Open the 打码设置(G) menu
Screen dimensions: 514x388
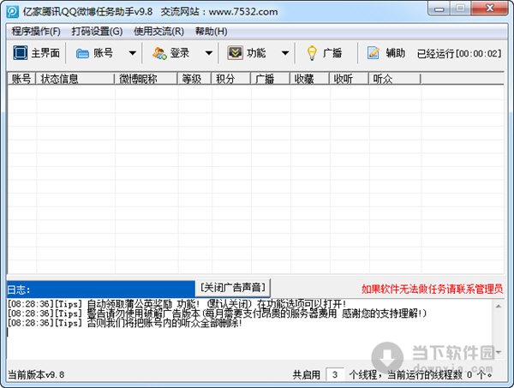[97, 32]
